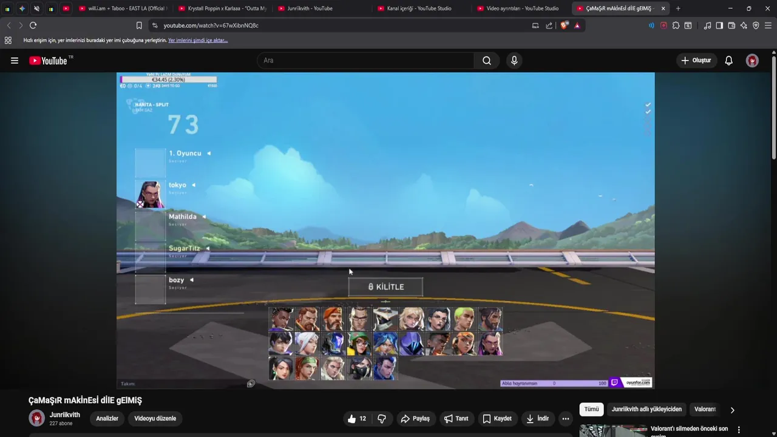Open the account avatar menu
The height and width of the screenshot is (437, 777).
(752, 61)
